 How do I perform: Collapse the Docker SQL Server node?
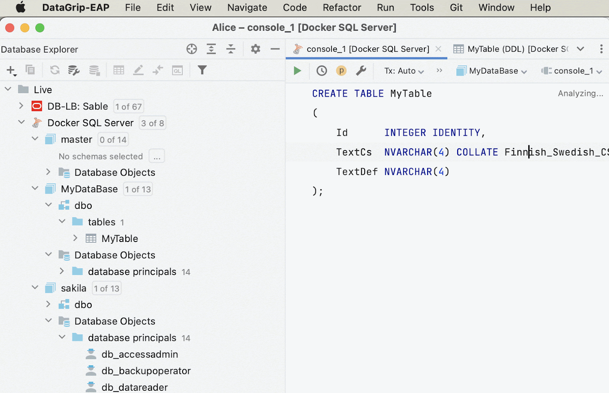coord(21,123)
